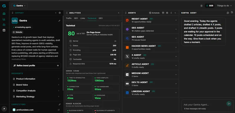235x113 pixels.
Task: Switch to the GEO tab
Action: click(x=100, y=18)
